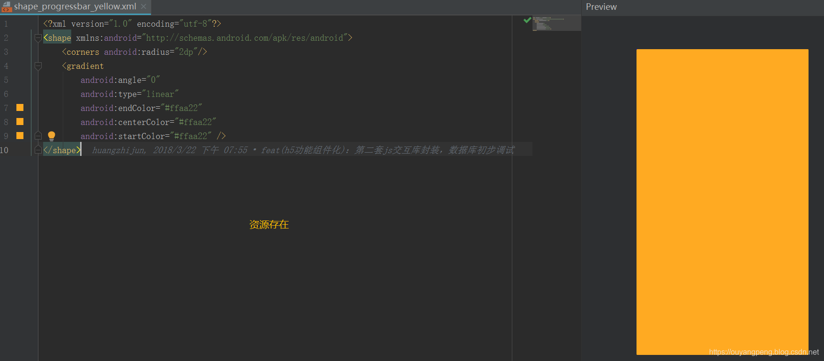Click the startColor "#ffaa22" value
Screen dimensions: 824x361
tap(190, 136)
